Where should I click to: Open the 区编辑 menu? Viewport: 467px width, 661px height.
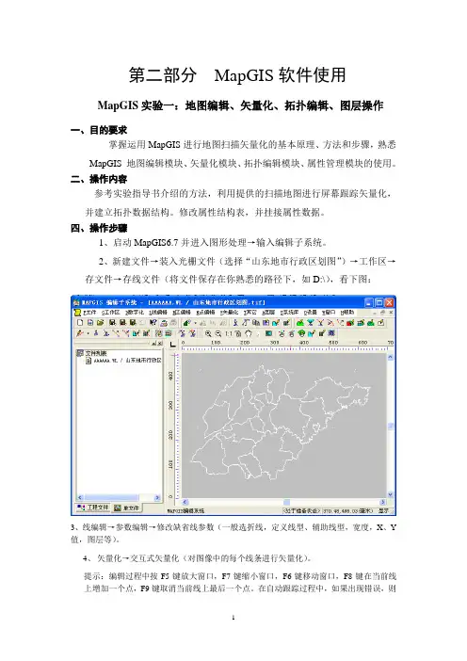pos(182,313)
